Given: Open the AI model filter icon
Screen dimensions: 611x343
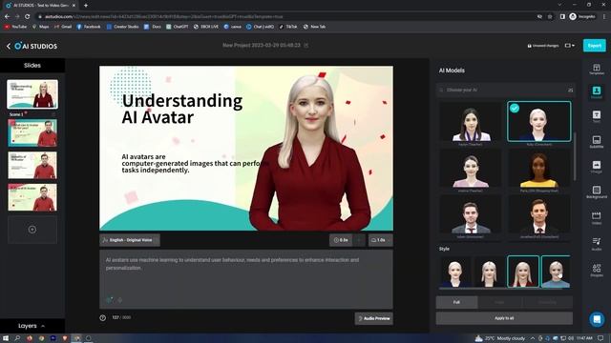Looking at the screenshot, I should coord(570,90).
